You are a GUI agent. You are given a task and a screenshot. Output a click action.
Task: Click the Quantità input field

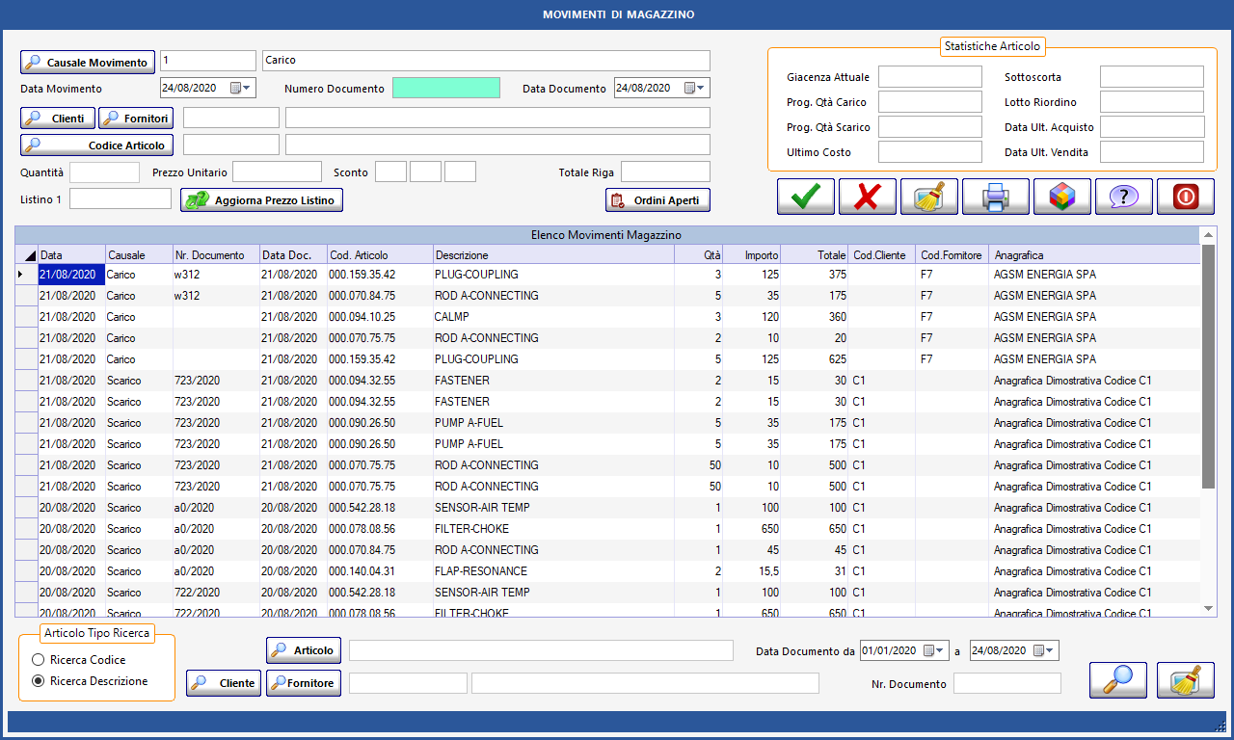[105, 172]
